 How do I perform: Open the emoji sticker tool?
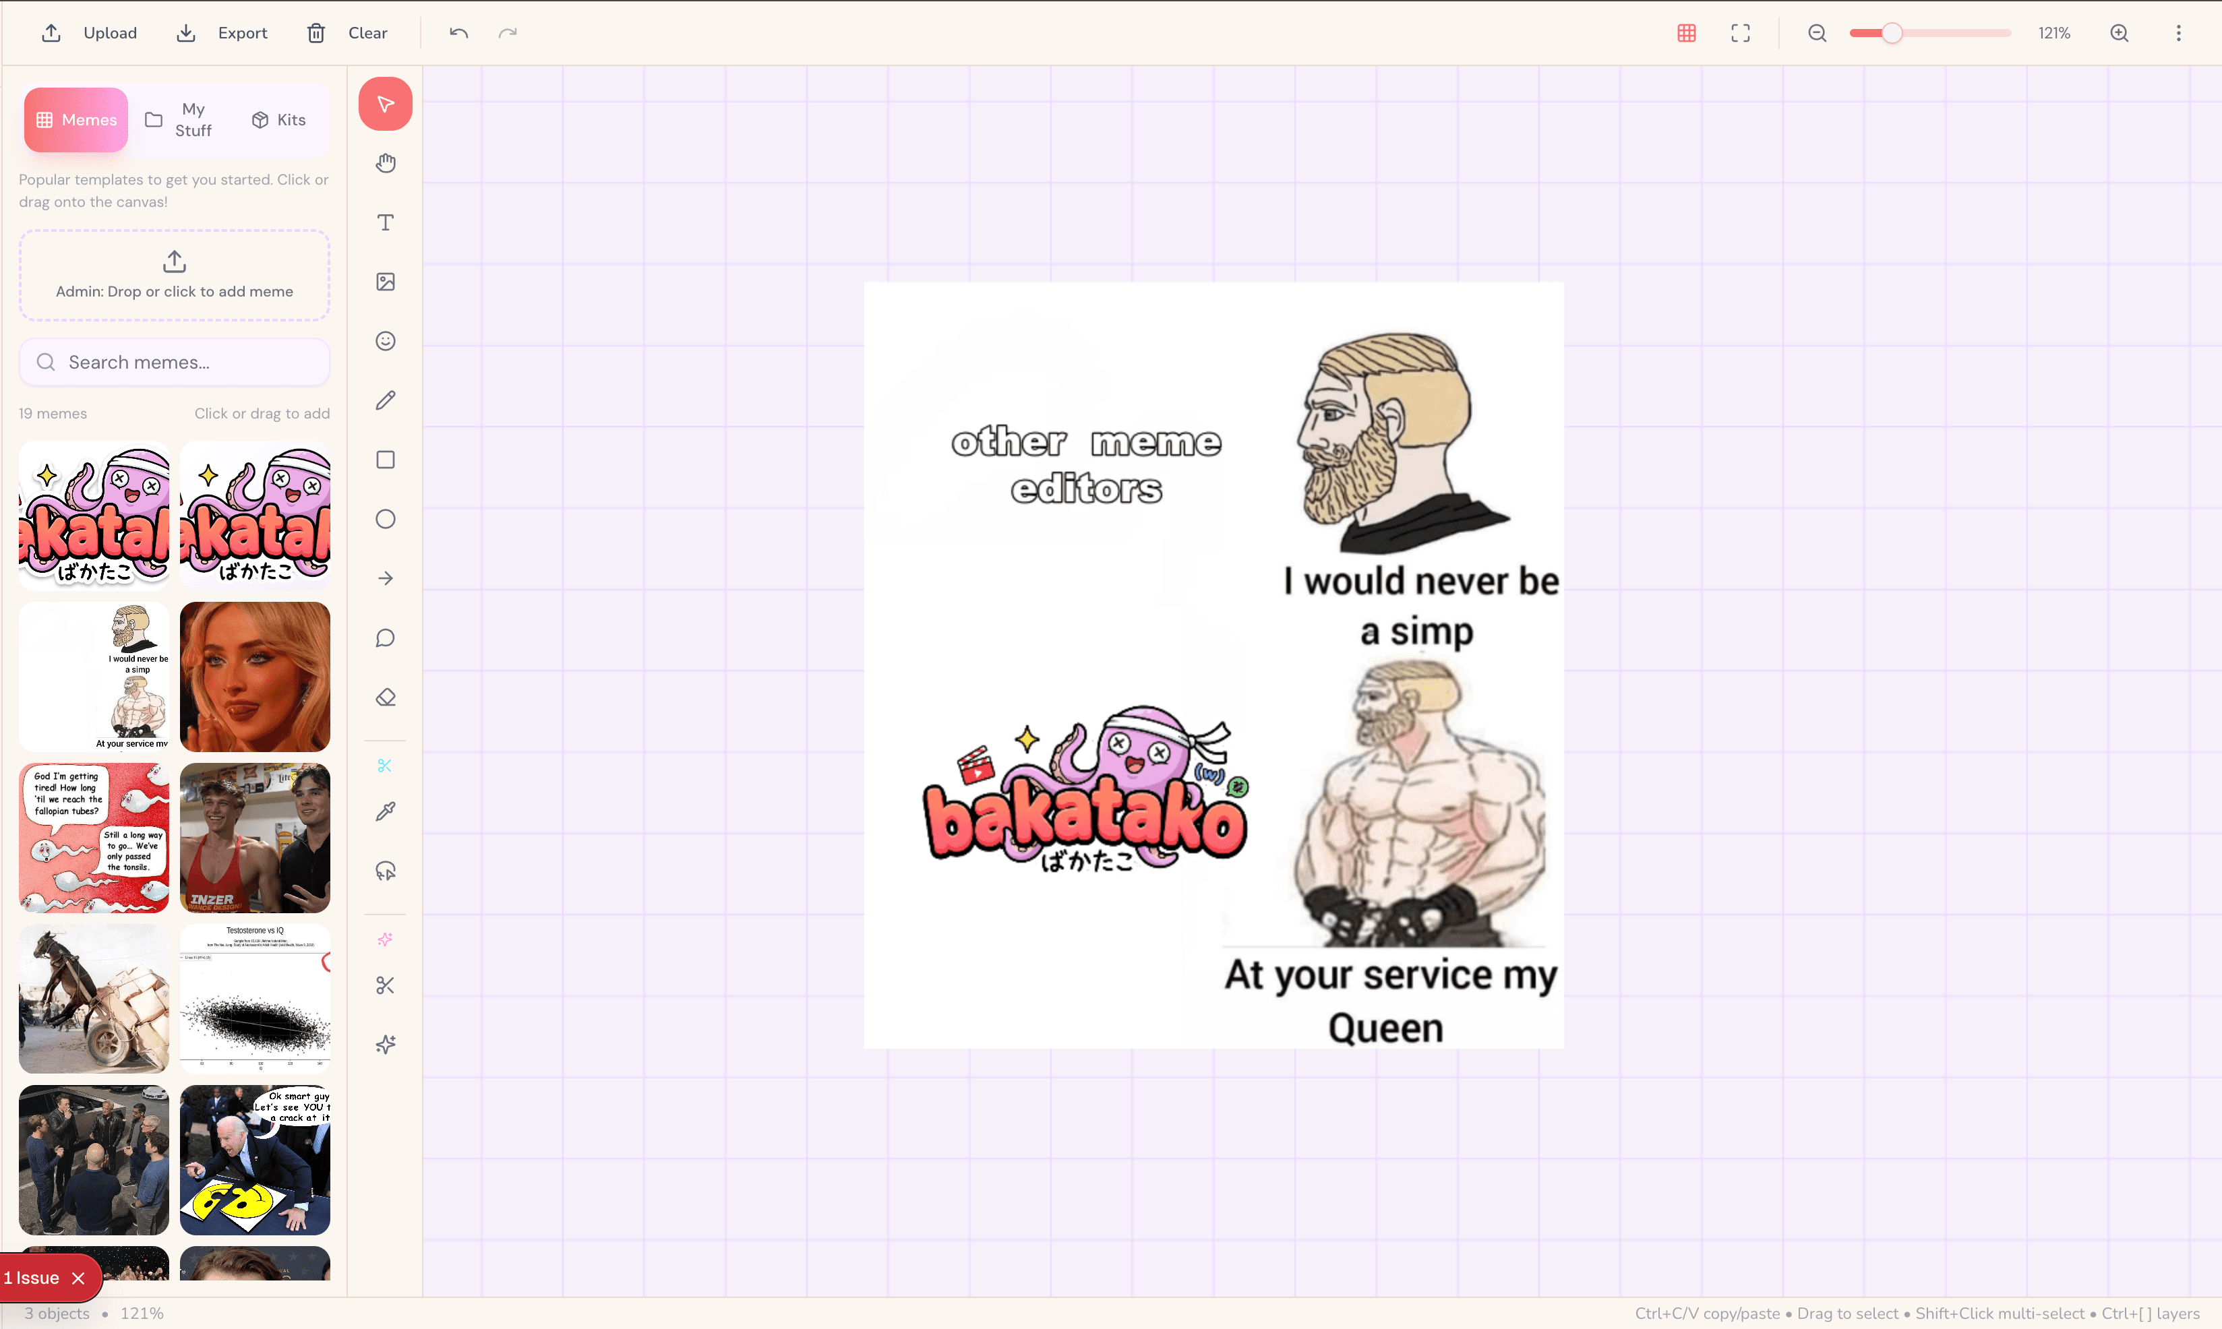(385, 341)
